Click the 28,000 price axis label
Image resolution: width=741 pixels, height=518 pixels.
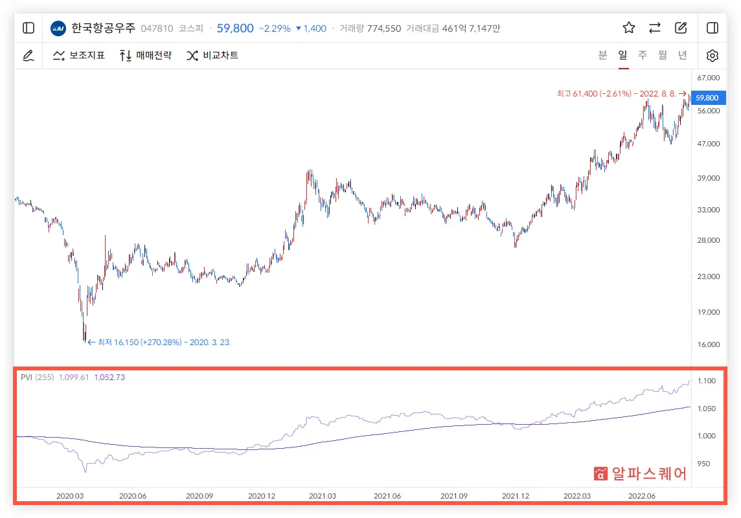click(x=709, y=240)
